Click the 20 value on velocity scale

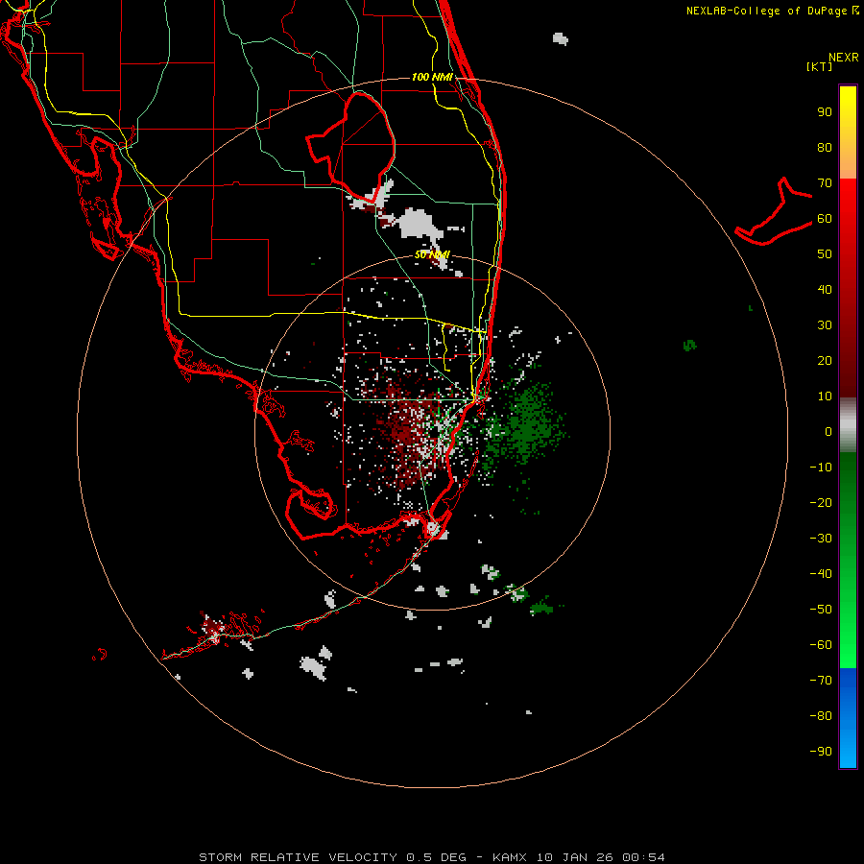click(x=825, y=360)
